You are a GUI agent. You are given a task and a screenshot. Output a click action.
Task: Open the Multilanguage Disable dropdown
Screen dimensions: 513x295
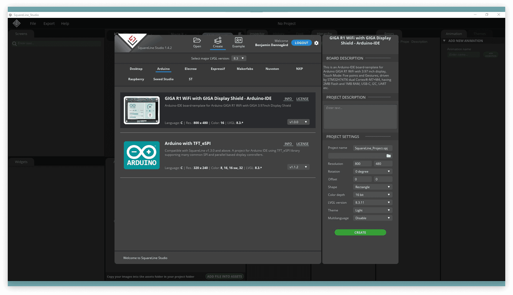coord(372,218)
